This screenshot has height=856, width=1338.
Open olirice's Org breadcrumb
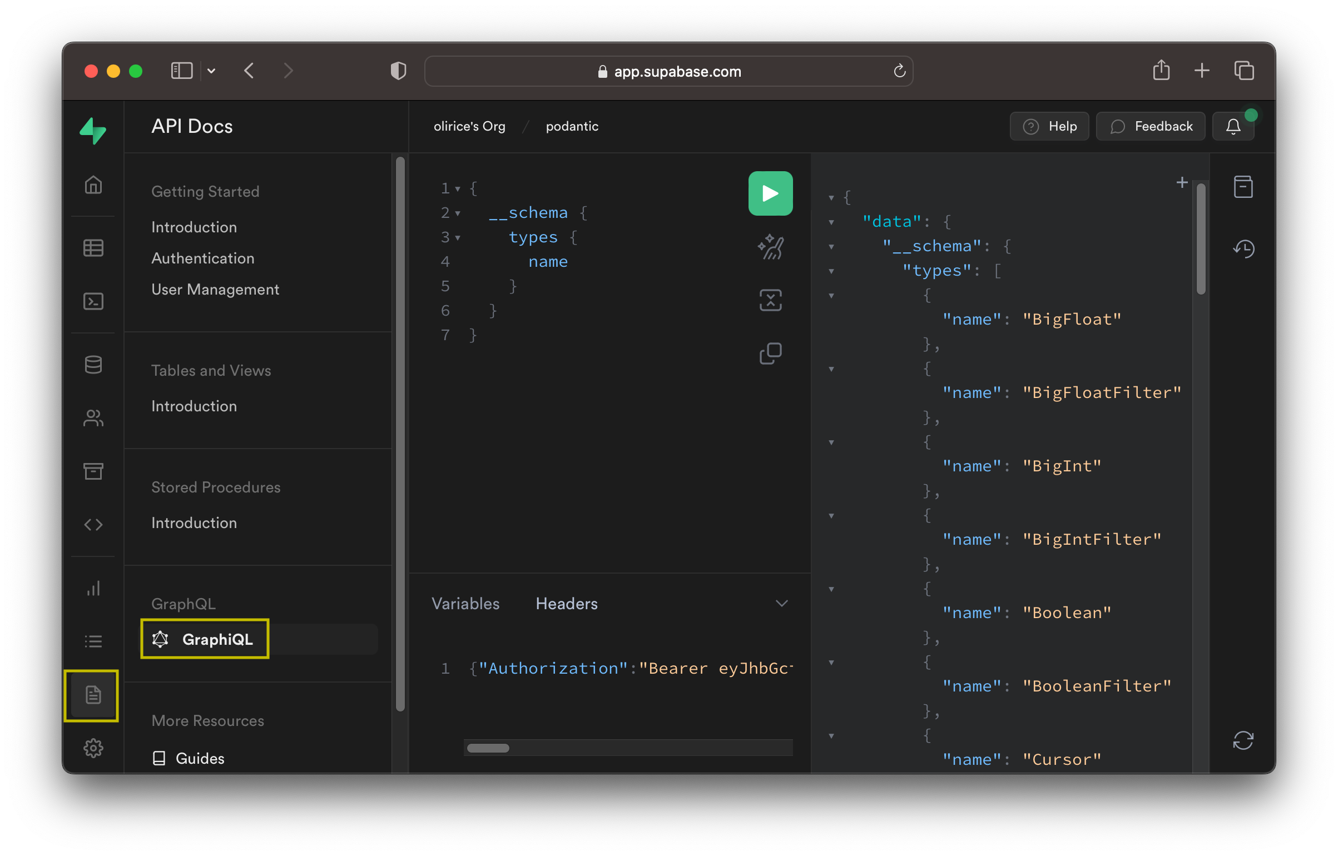click(469, 126)
